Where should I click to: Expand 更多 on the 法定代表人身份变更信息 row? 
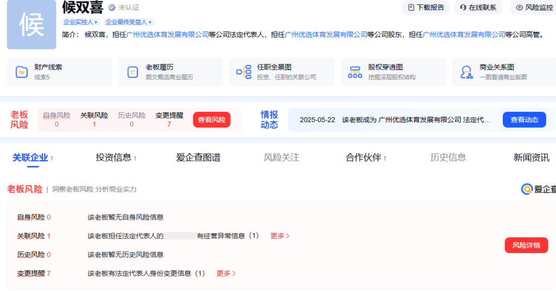pos(226,274)
